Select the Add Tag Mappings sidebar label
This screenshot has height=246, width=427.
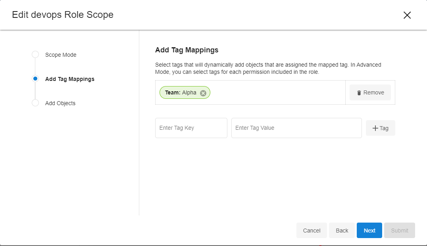(70, 79)
